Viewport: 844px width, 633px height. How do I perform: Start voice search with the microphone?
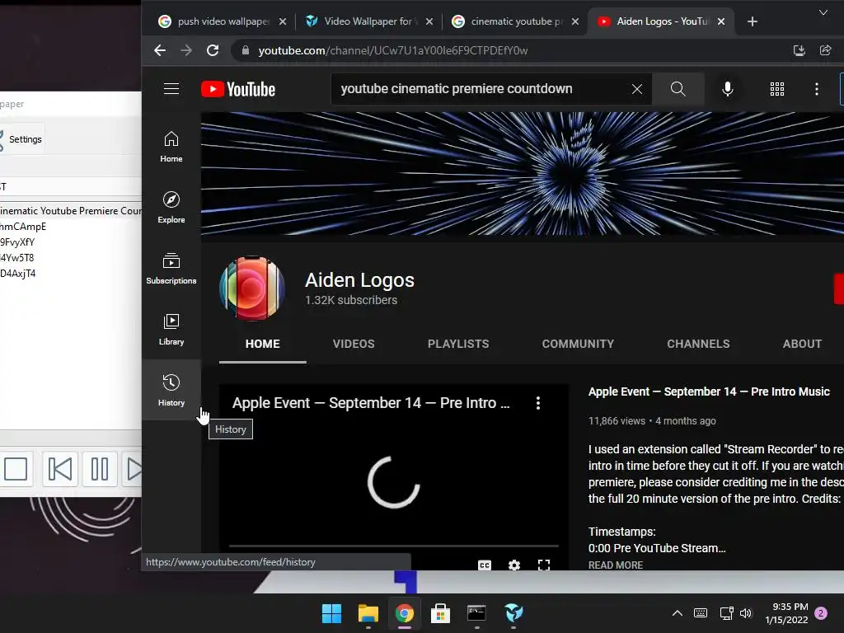coord(727,89)
